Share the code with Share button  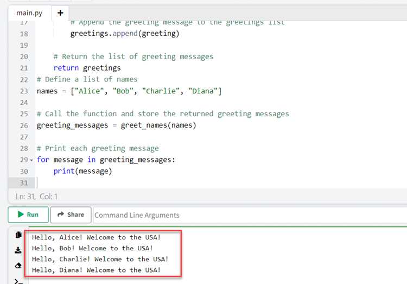point(71,214)
